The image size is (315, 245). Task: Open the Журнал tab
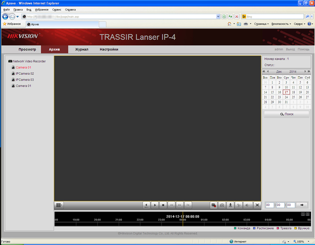82,49
